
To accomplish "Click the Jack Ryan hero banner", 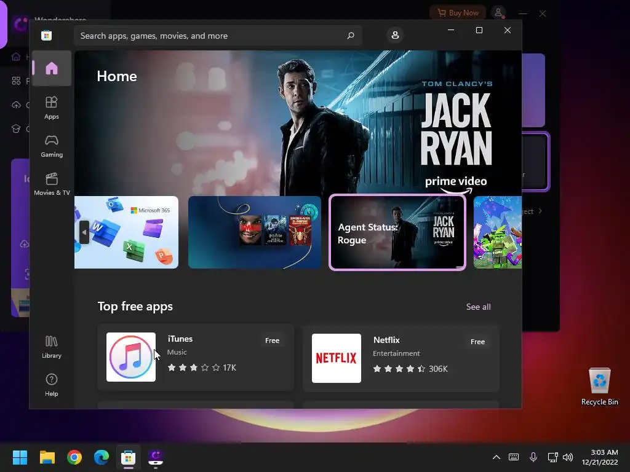I will tap(298, 122).
